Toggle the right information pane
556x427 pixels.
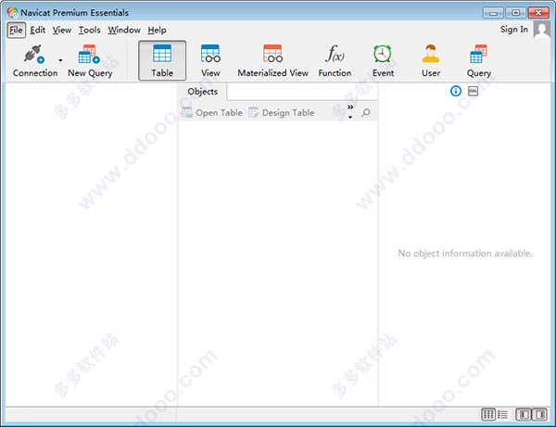pyautogui.click(x=539, y=414)
